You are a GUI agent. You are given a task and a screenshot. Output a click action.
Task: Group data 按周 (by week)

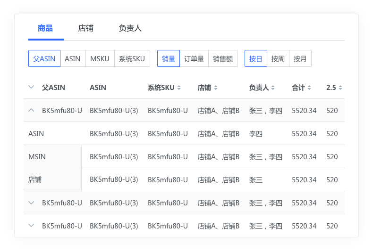278,59
